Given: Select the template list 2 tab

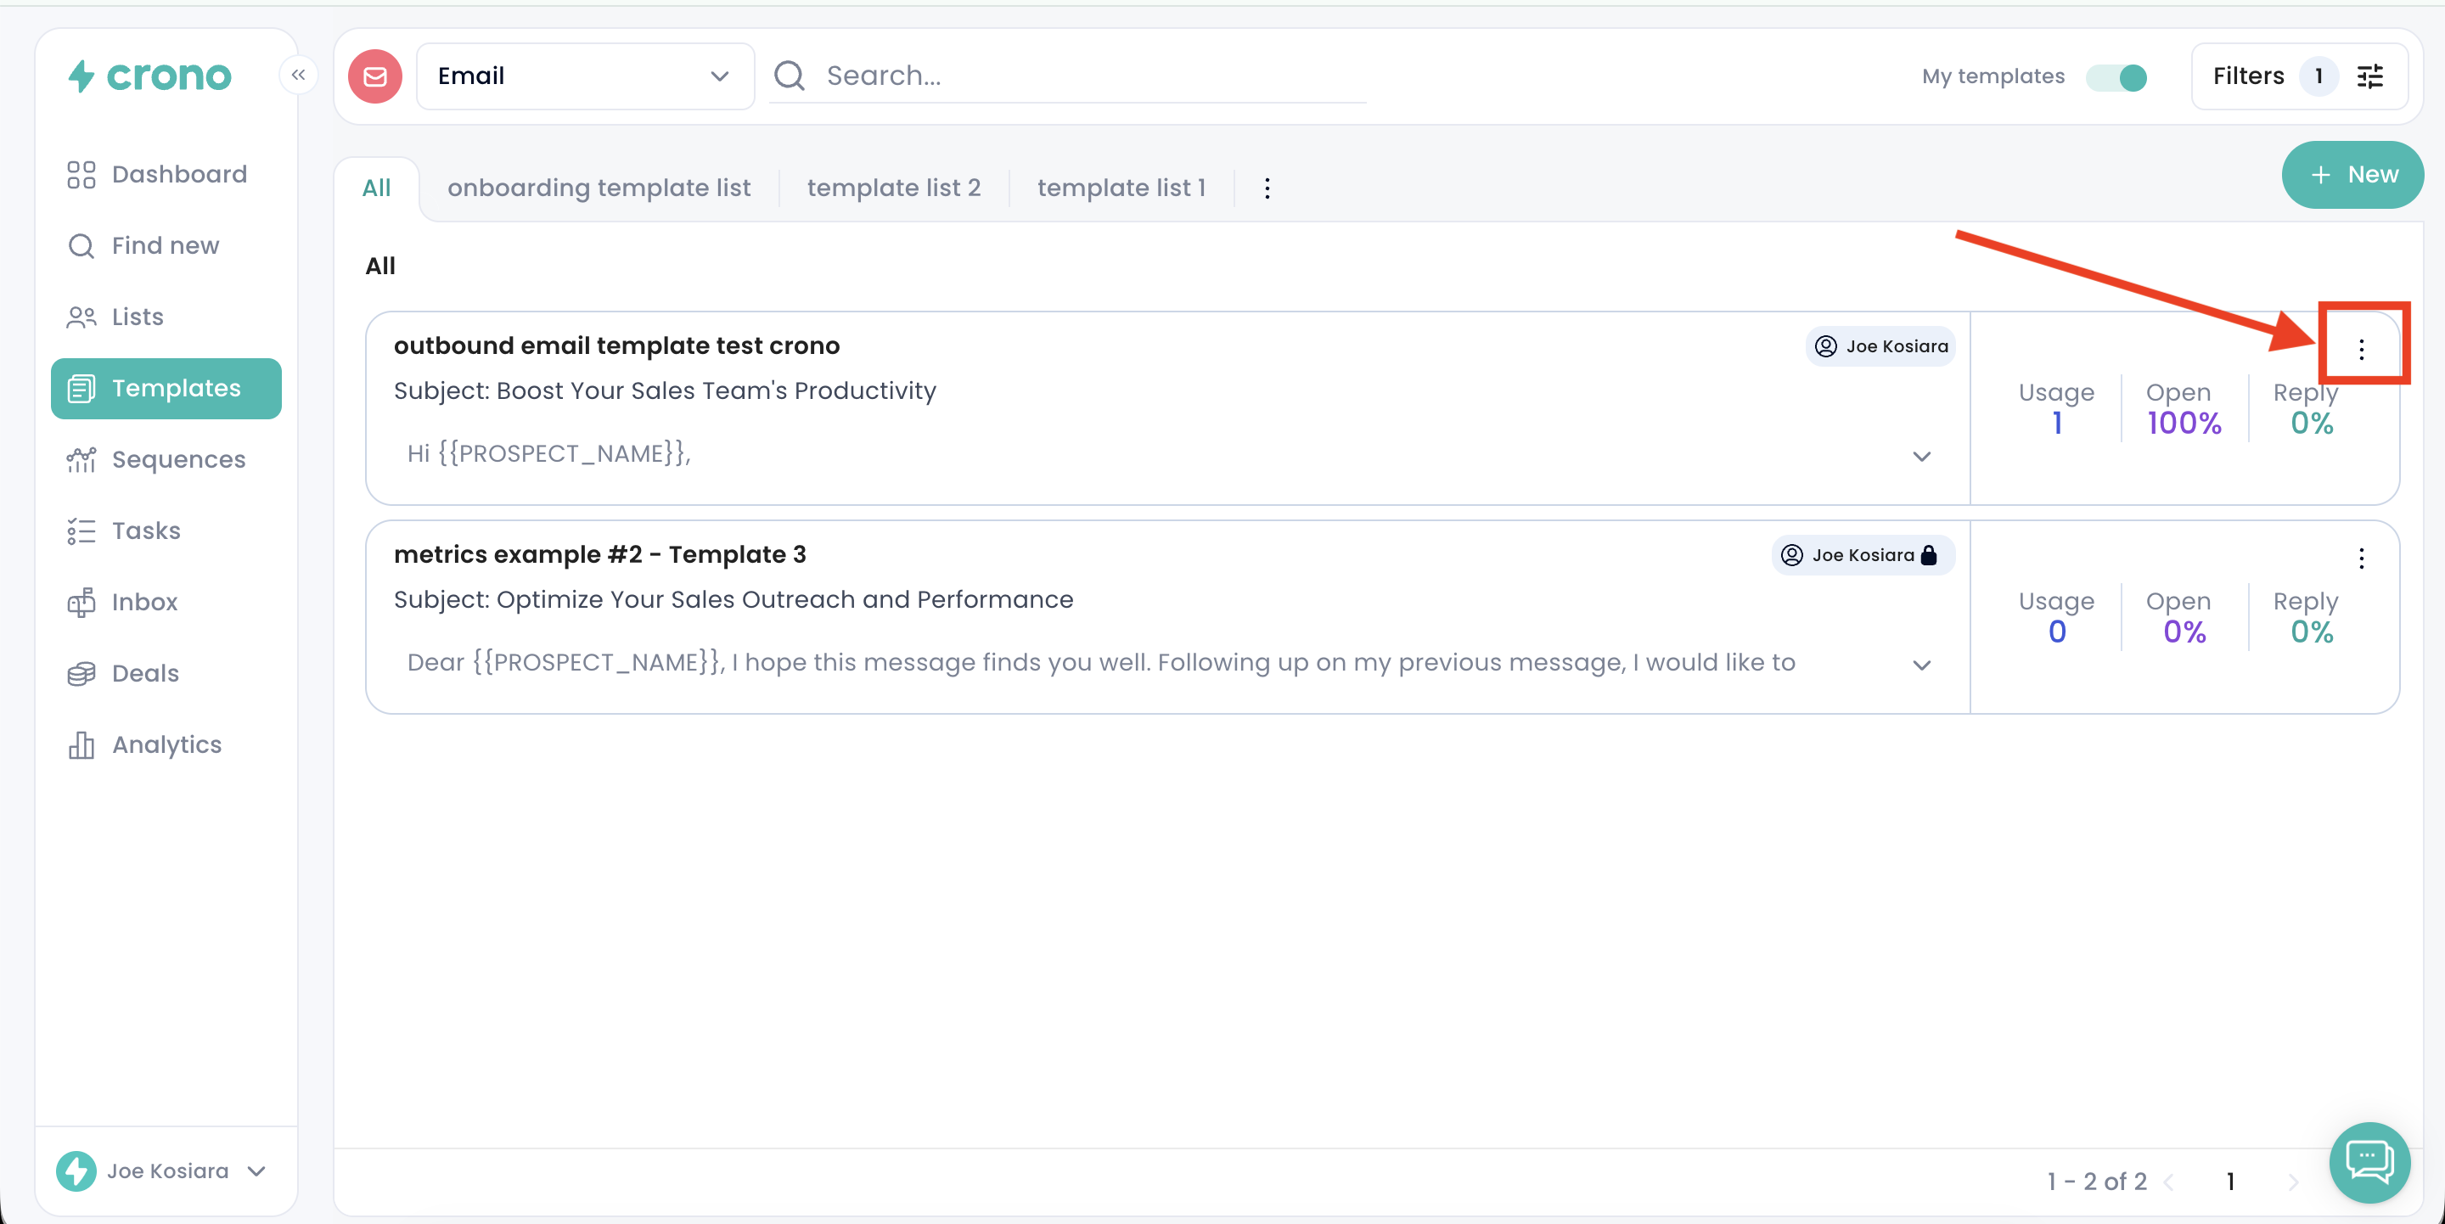Looking at the screenshot, I should coord(893,188).
